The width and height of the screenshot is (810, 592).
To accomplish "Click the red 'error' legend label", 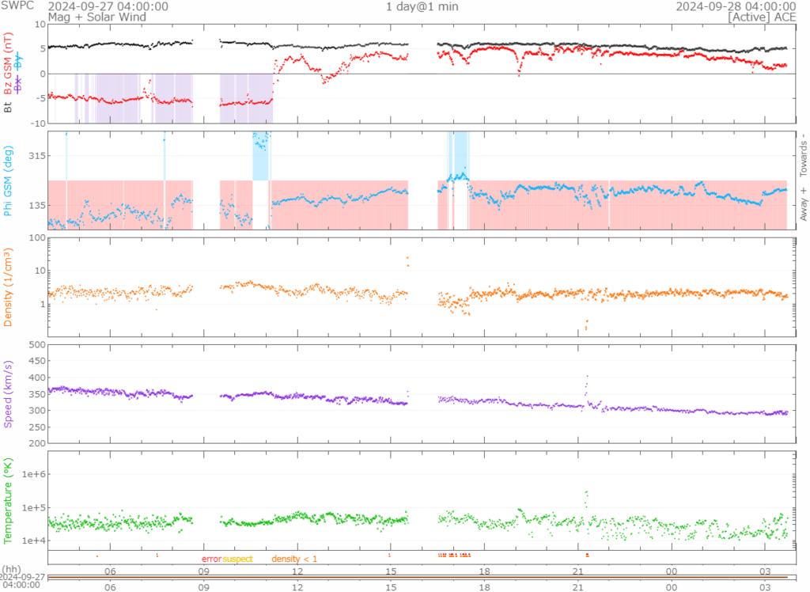I will coord(211,560).
